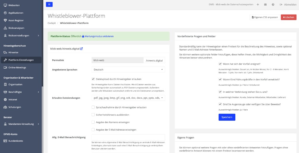The width and height of the screenshot is (299, 153).
Task: Click the Schulungen icon in sidebar
Action: 5,107
